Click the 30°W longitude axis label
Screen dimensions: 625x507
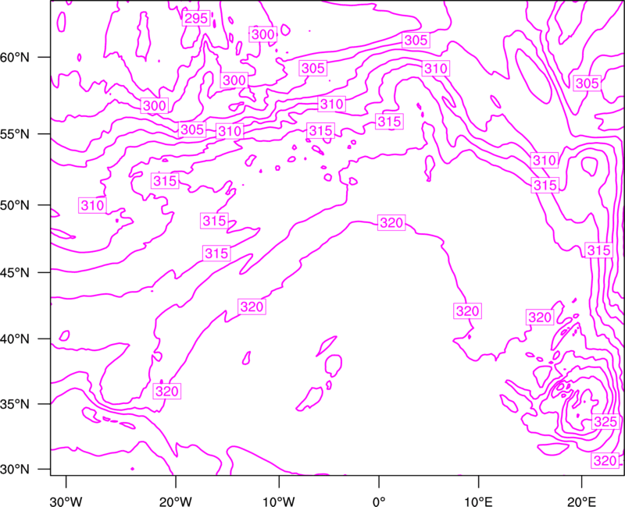point(66,502)
